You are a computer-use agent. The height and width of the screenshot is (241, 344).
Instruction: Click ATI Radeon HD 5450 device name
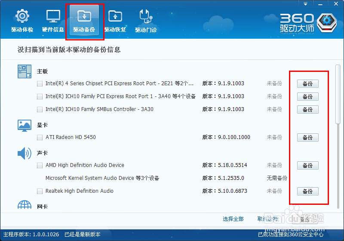click(x=71, y=137)
